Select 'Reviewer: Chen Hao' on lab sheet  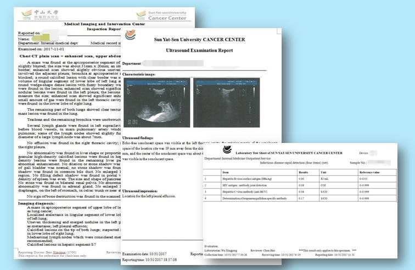click(262, 250)
